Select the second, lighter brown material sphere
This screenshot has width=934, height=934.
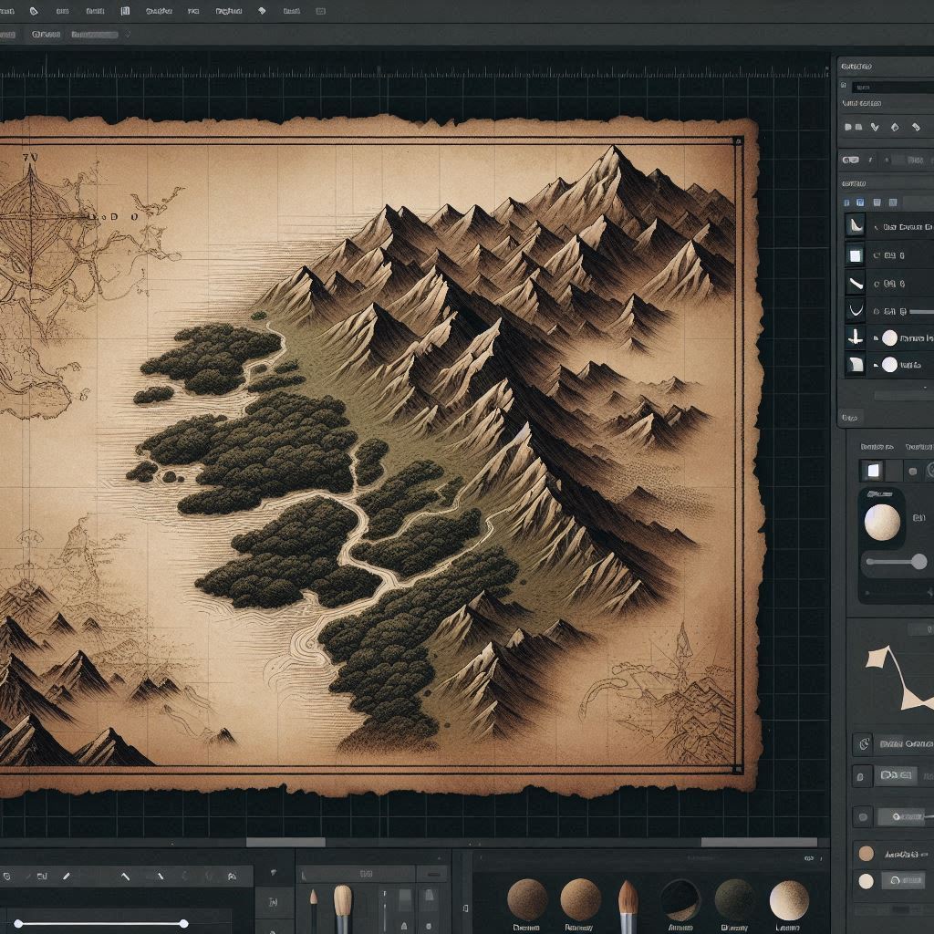point(580,899)
